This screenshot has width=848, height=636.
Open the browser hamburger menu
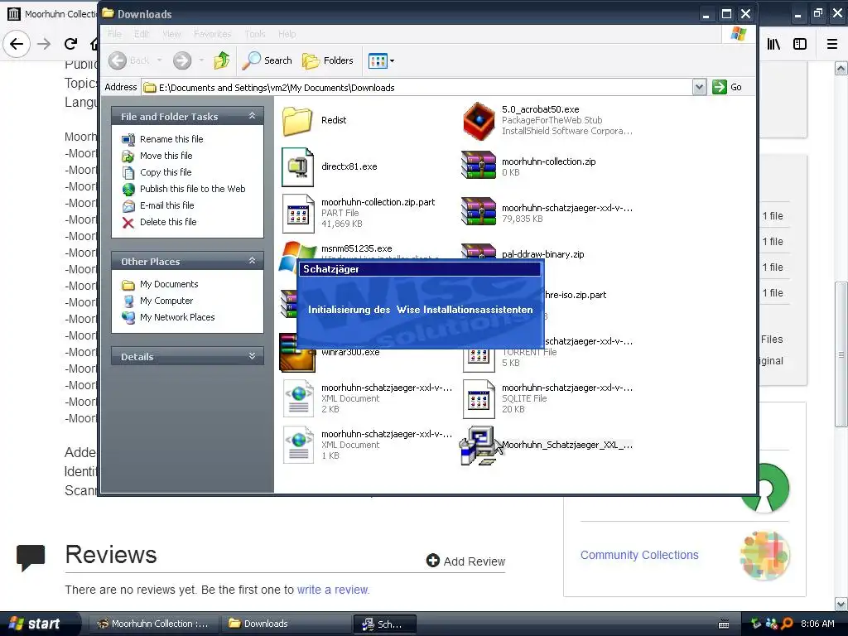click(x=832, y=44)
